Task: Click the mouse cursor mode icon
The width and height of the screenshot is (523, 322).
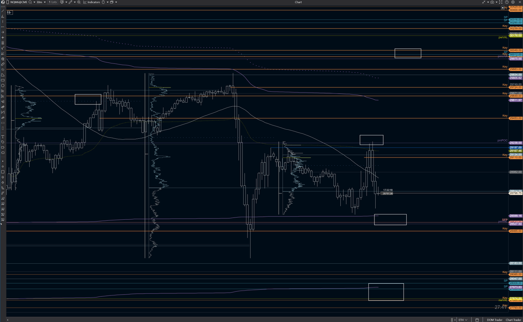Action: tap(103, 2)
